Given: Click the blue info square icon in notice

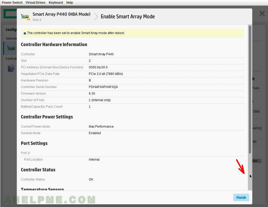Looking at the screenshot, I should point(25,33).
